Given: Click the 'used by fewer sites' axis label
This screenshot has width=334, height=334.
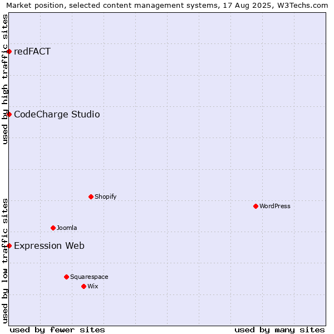Looking at the screenshot, I should coord(57,330).
